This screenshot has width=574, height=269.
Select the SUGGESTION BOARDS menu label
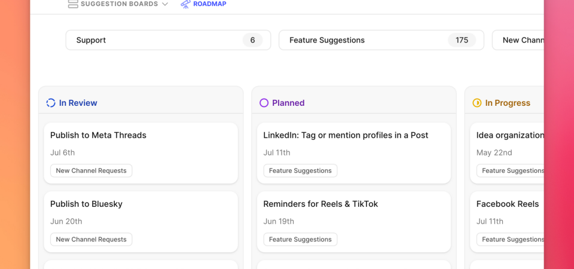click(120, 4)
